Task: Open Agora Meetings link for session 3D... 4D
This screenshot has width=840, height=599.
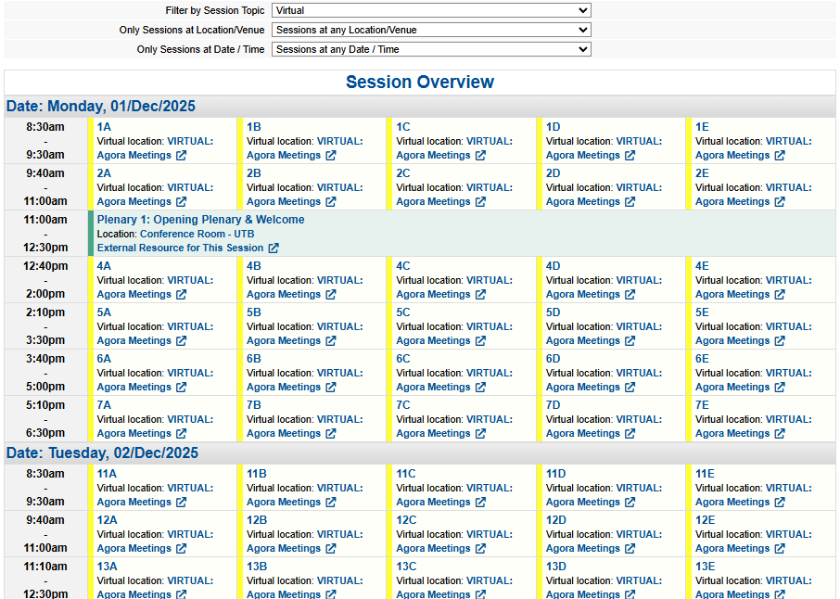Action: pos(583,295)
